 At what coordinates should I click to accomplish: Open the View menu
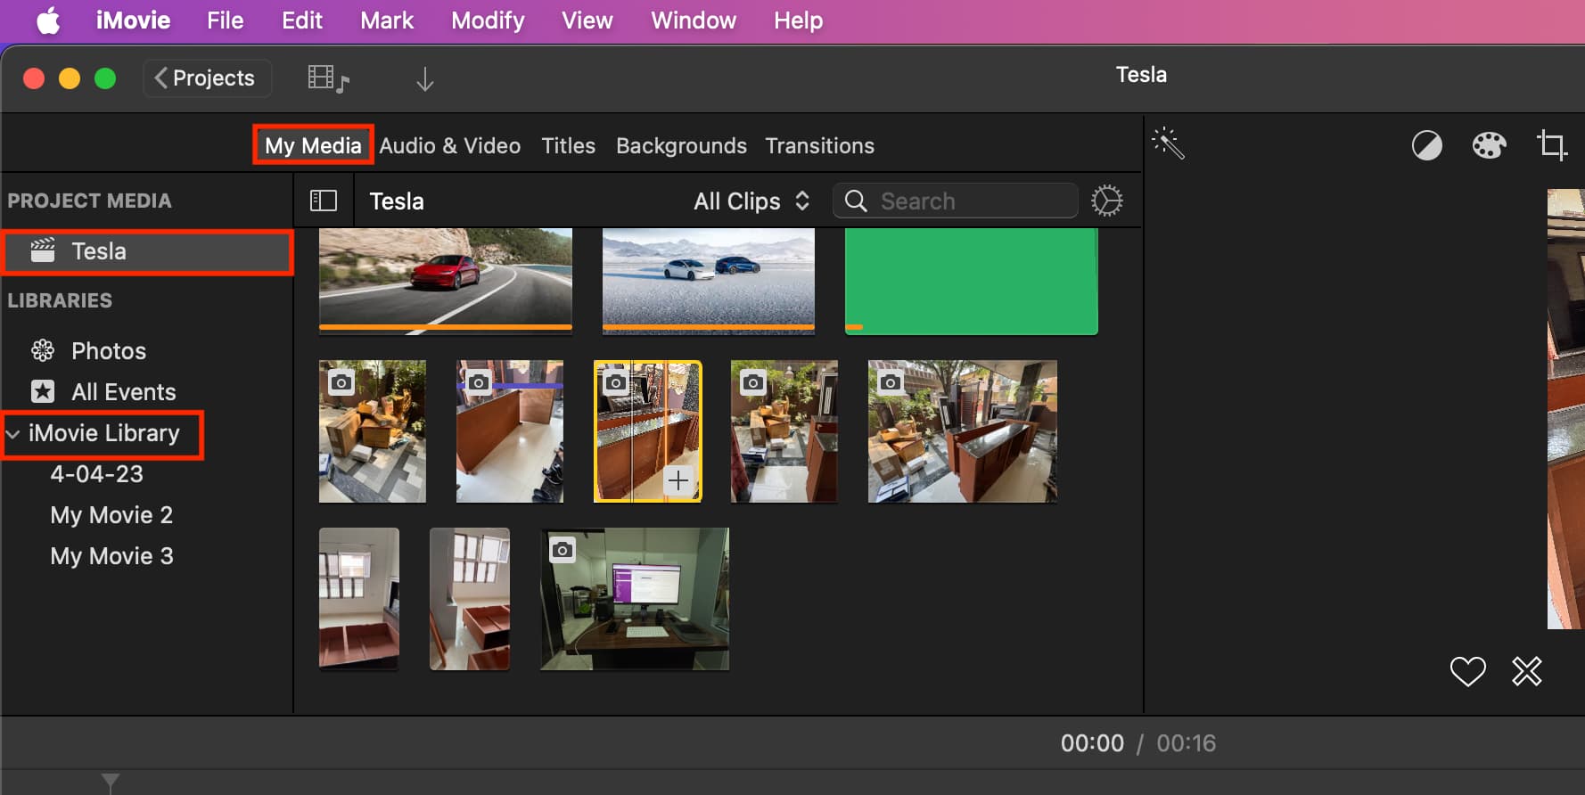point(587,20)
